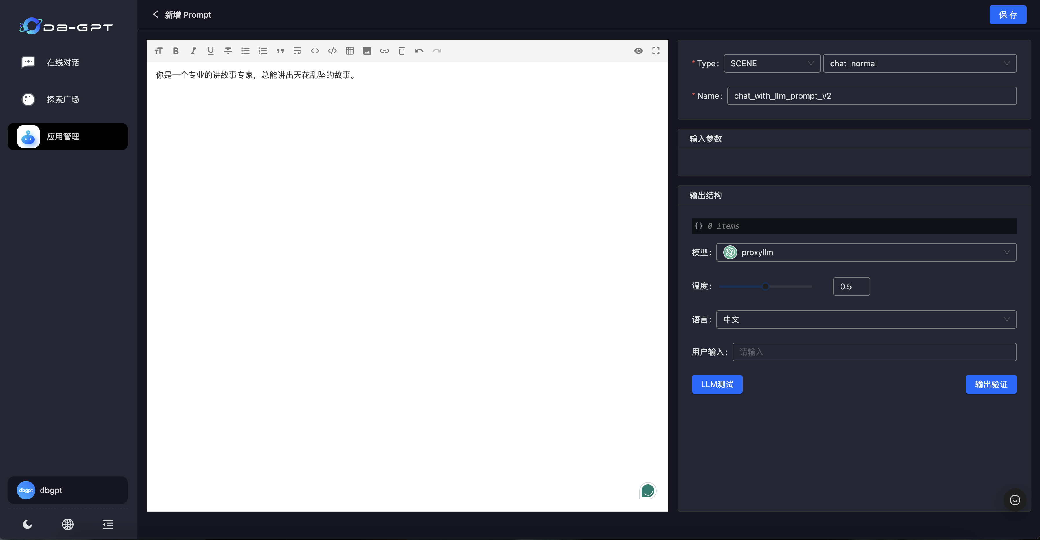Insert a code block

(x=332, y=51)
